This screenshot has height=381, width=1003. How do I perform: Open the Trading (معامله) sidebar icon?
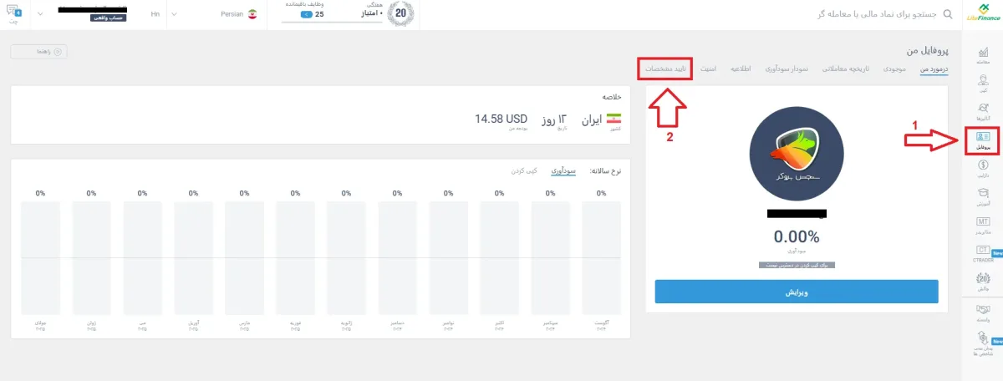(982, 55)
